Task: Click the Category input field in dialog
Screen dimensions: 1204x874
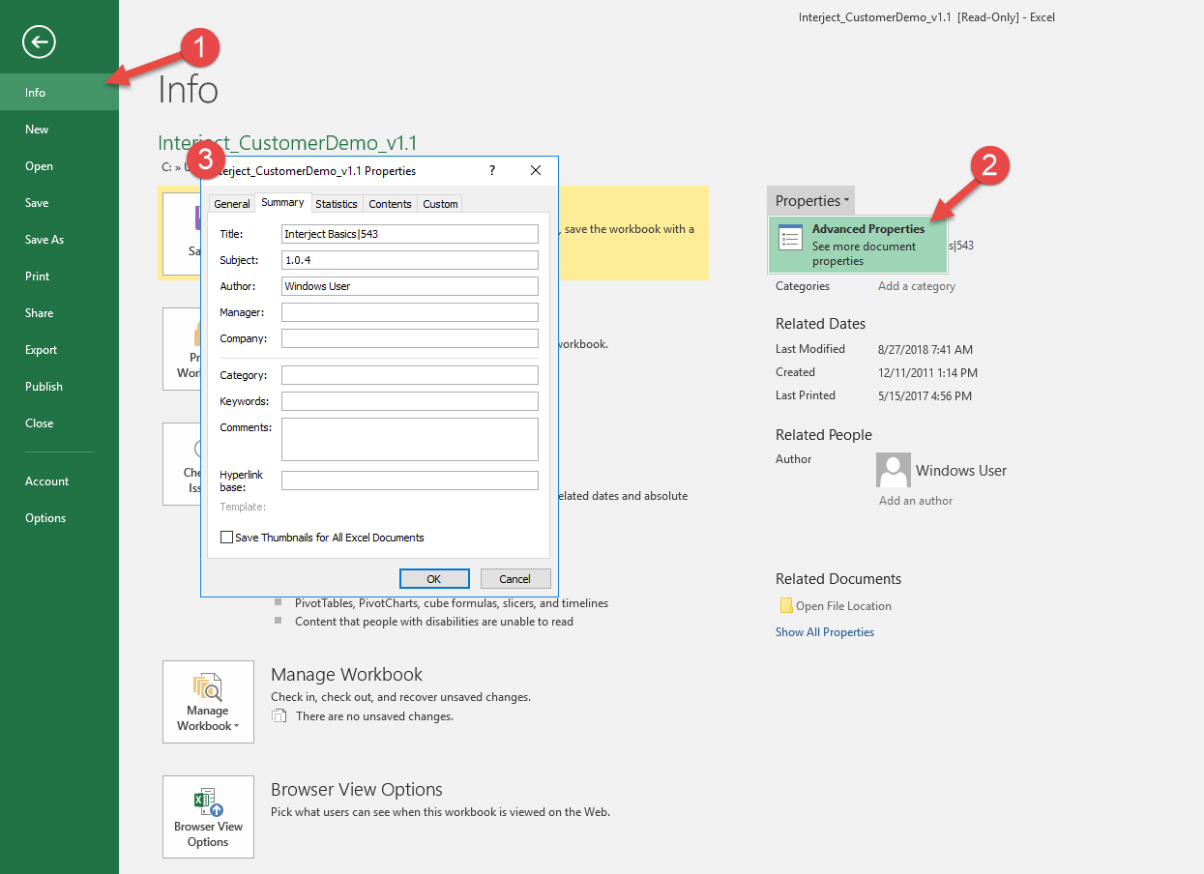Action: (410, 375)
